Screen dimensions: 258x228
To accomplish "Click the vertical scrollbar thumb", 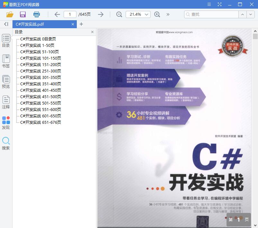I will tap(255, 36).
